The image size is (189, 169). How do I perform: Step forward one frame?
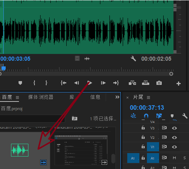103,83
